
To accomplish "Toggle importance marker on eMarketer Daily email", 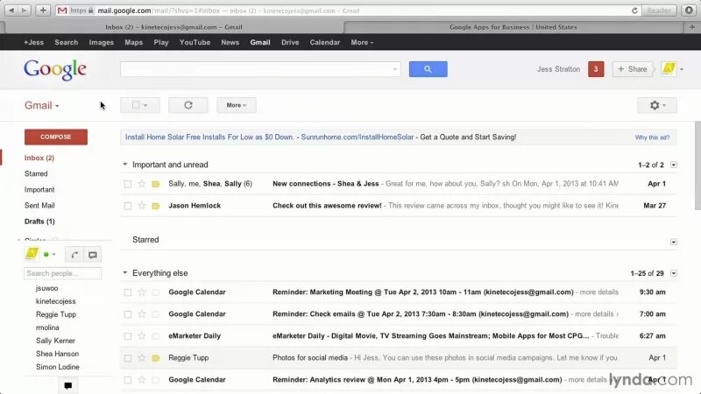I will pos(156,336).
